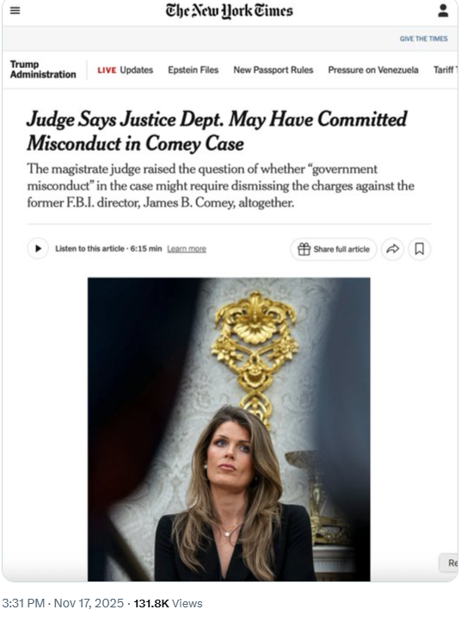The image size is (467, 622).
Task: Open the New Passport Rules tab
Action: 273,70
